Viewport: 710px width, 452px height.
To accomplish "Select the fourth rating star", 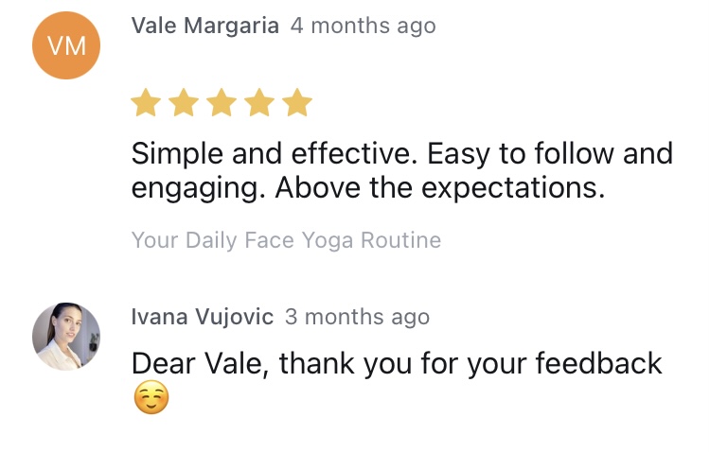I will (259, 103).
